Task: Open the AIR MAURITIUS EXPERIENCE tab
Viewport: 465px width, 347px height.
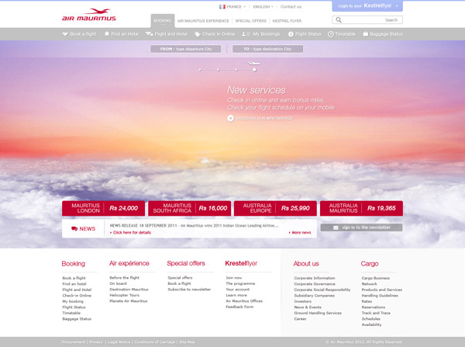Action: 203,21
